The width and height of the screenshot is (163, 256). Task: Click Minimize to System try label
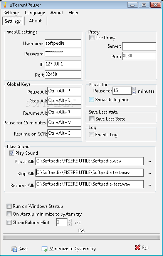pos(72,249)
